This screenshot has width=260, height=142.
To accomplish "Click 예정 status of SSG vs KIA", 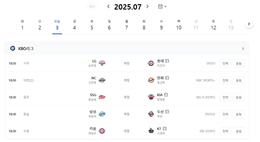I will [x=126, y=97].
